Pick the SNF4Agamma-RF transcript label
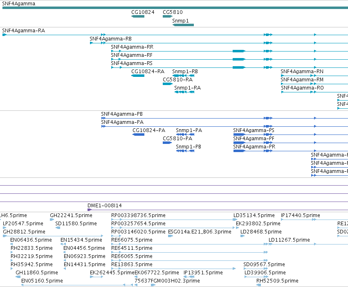Viewport: 348px width, 287px height. pyautogui.click(x=132, y=55)
